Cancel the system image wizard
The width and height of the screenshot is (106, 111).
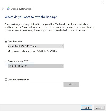coord(99,108)
